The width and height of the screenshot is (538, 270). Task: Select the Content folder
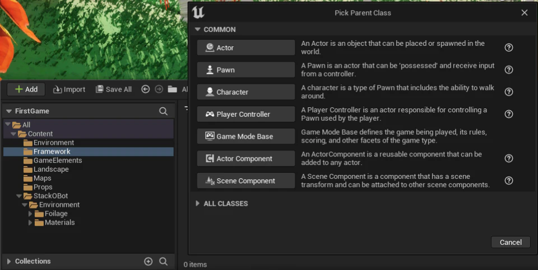click(89, 134)
